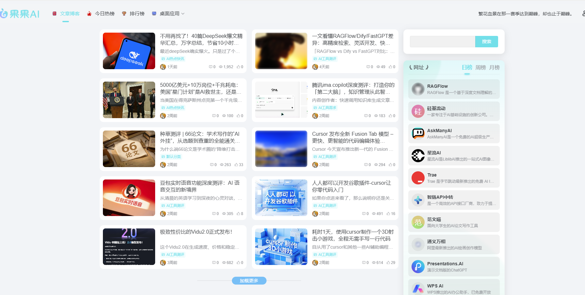Open the 今日热榜 menu item
Viewport: 585px width, 295px height.
[104, 13]
